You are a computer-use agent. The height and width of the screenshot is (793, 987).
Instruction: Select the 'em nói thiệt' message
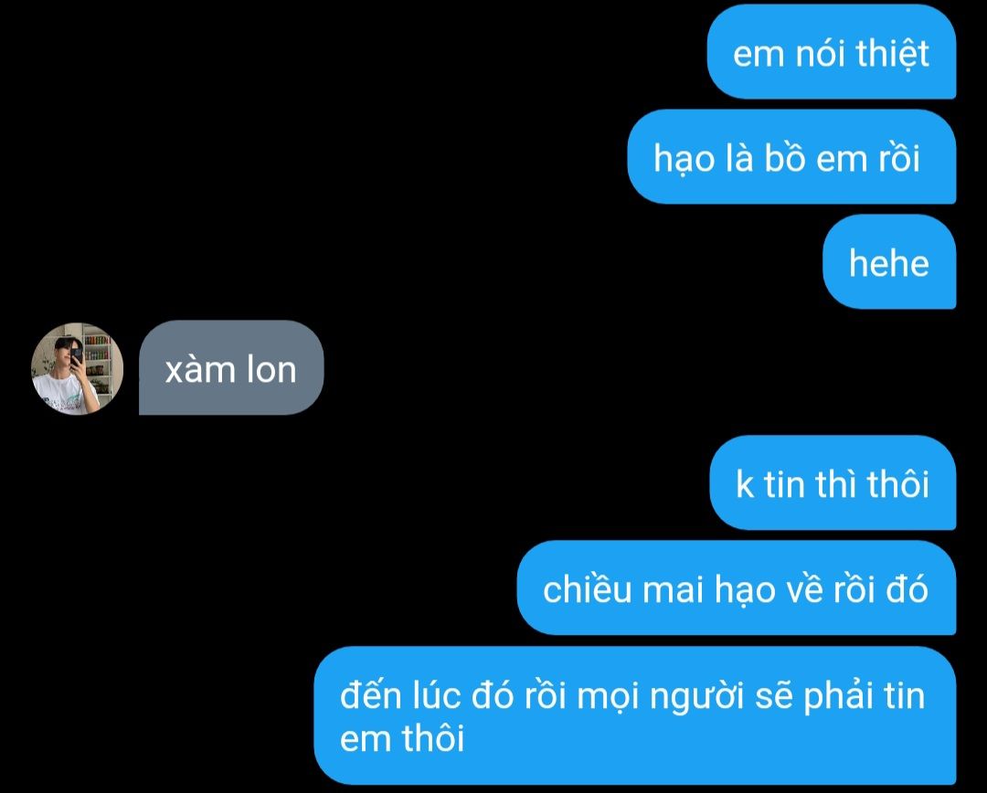(832, 51)
